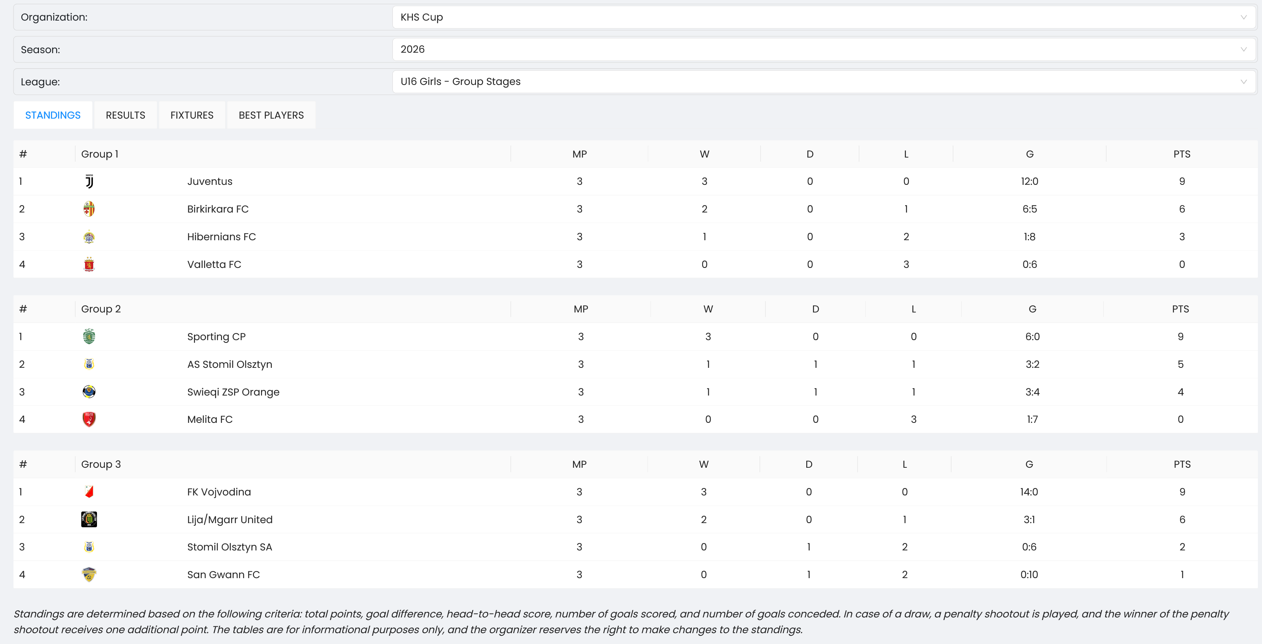Image resolution: width=1262 pixels, height=644 pixels.
Task: Click the Swieqi ZSP Orange logo
Action: click(89, 392)
